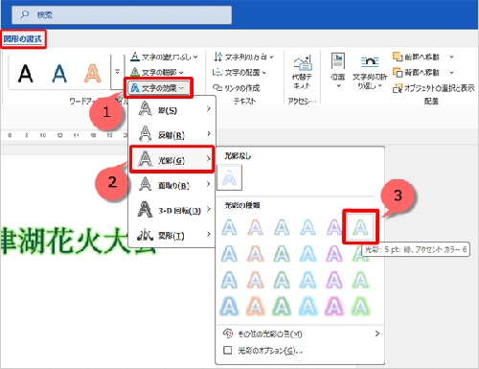Image resolution: width=479 pixels, height=369 pixels.
Task: Select the largest blue glow preset
Action: [229, 307]
